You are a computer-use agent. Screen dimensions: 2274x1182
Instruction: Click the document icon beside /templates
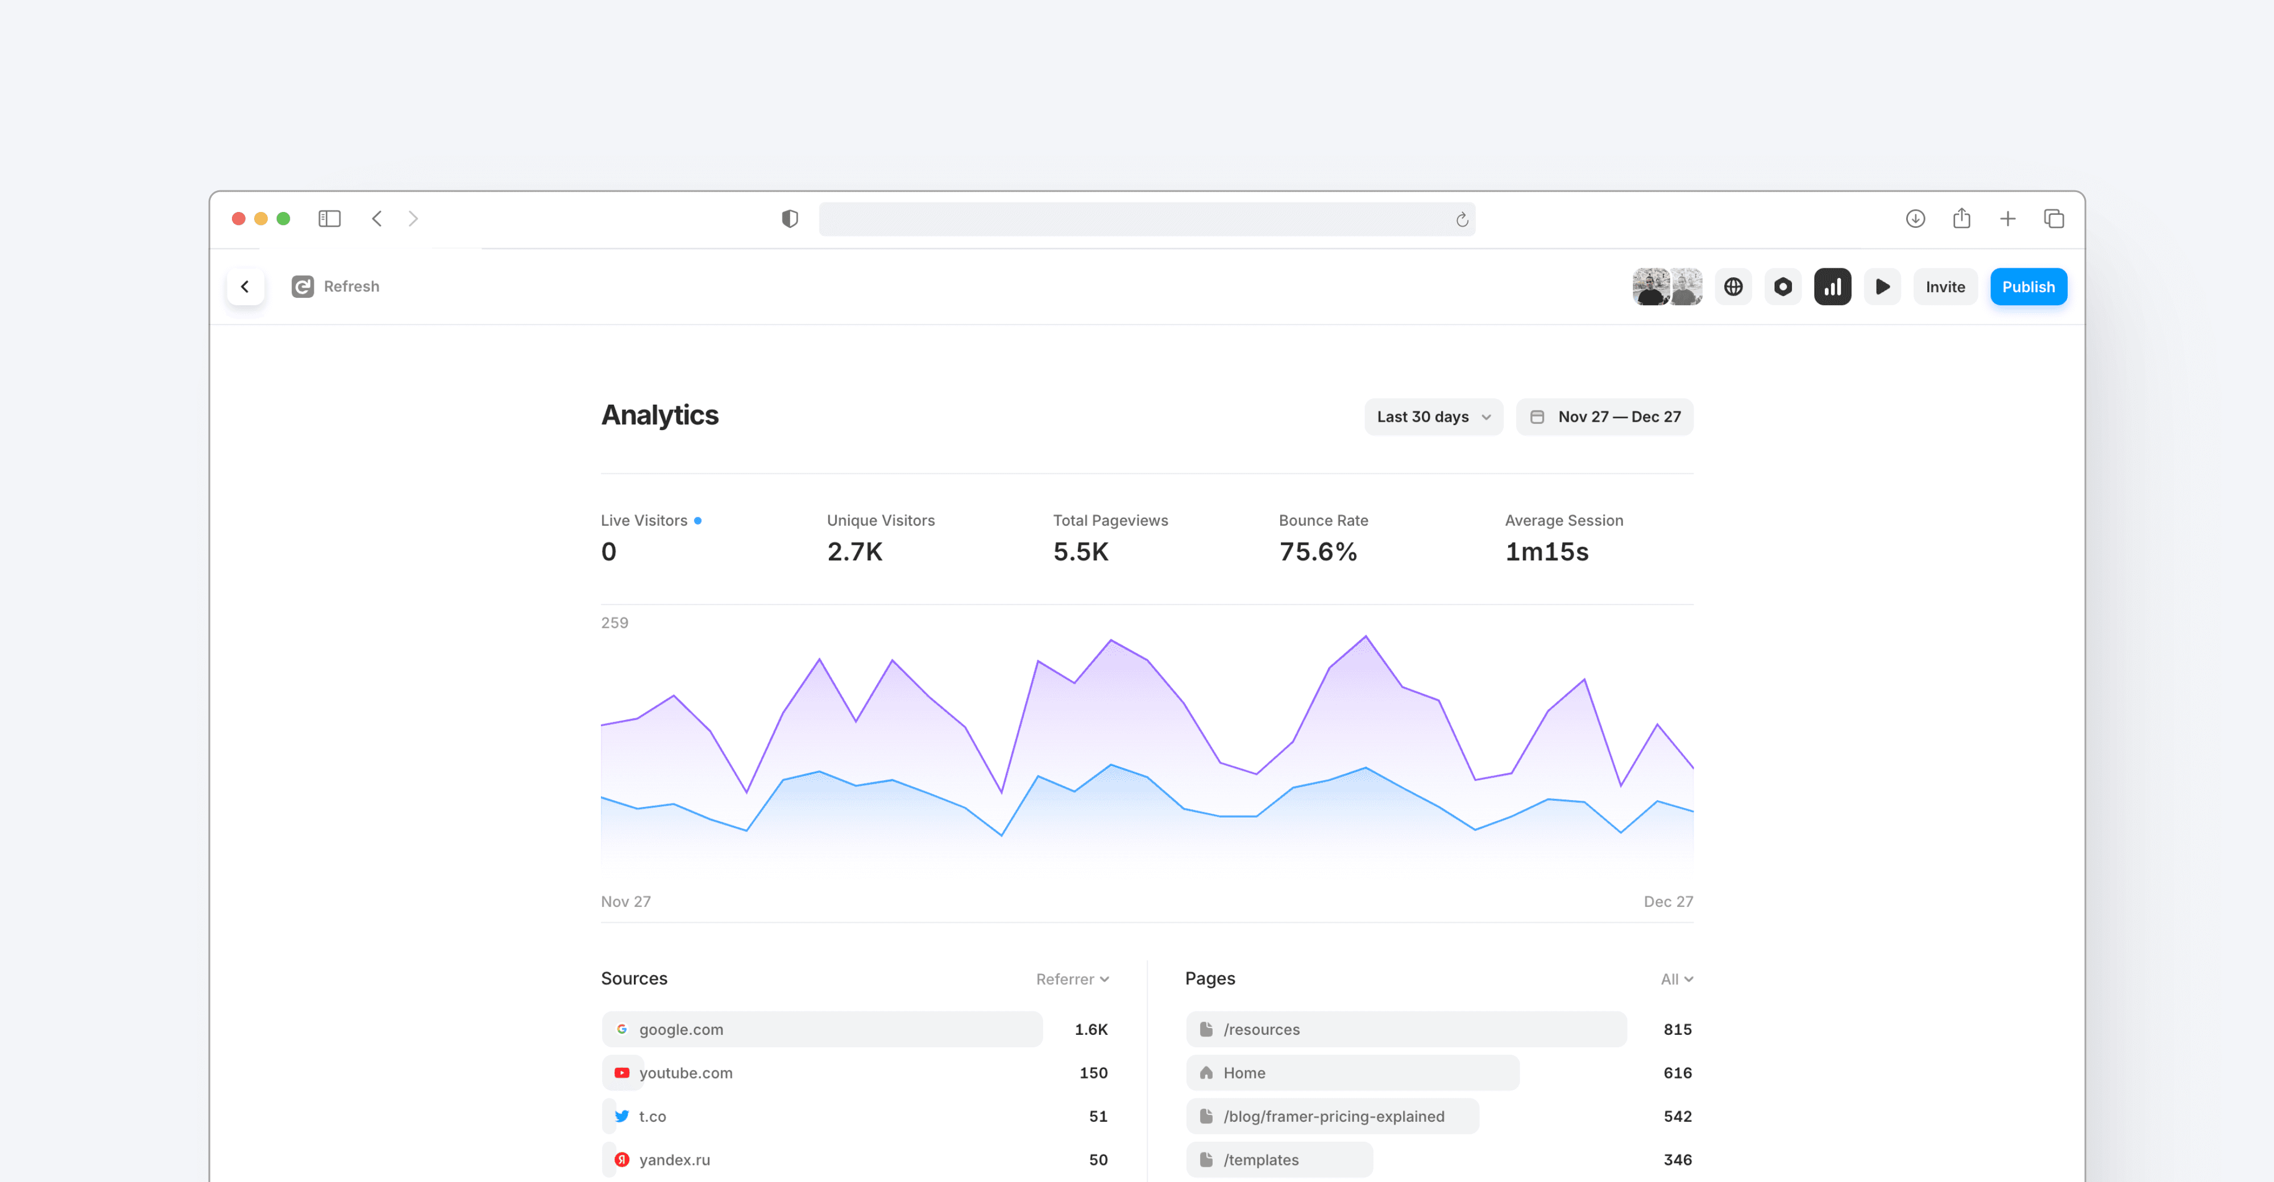pyautogui.click(x=1206, y=1160)
